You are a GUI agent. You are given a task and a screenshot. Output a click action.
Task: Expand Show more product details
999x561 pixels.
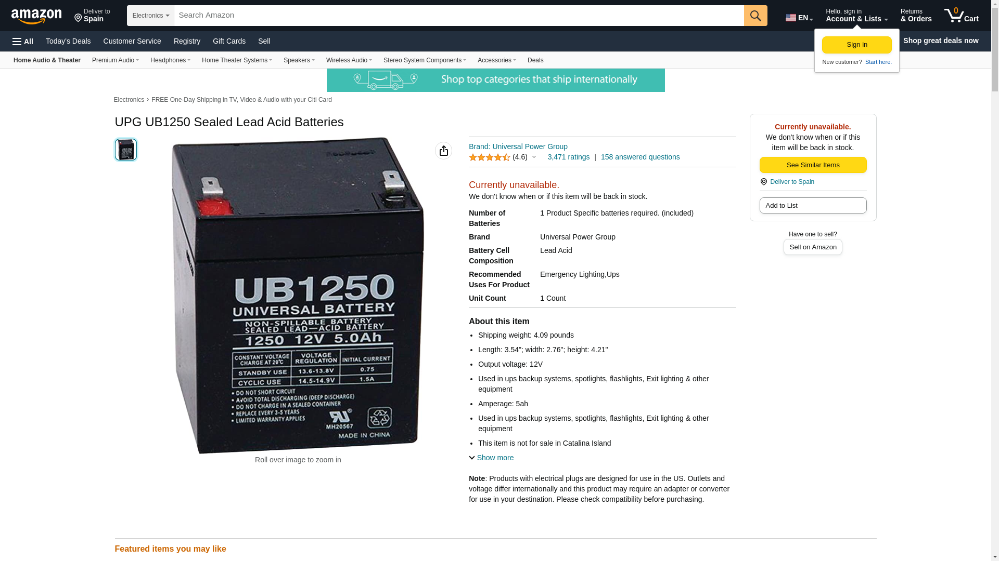(x=491, y=458)
